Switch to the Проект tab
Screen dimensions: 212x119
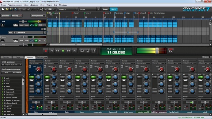(x=6, y=57)
